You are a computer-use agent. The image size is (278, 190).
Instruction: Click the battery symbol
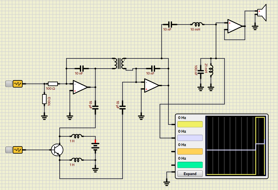click(95, 147)
